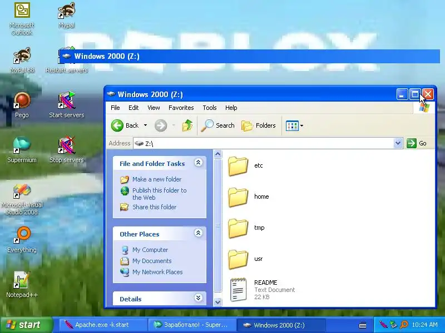Close the Windows 2000 (Z:) window
Viewport: 445px width, 333px height.
pyautogui.click(x=428, y=94)
